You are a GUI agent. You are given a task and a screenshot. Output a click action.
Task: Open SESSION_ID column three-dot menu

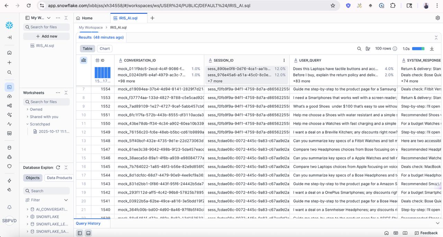(284, 60)
